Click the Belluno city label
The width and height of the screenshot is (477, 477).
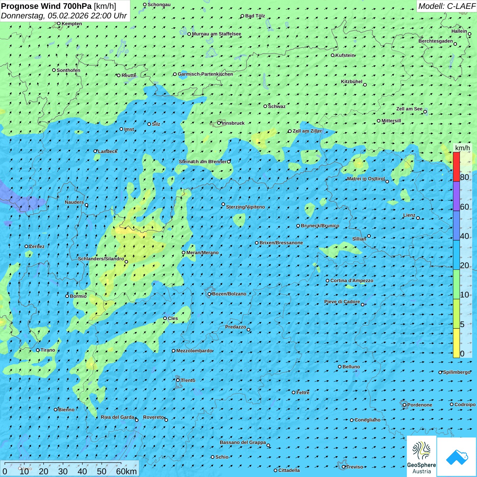point(351,367)
